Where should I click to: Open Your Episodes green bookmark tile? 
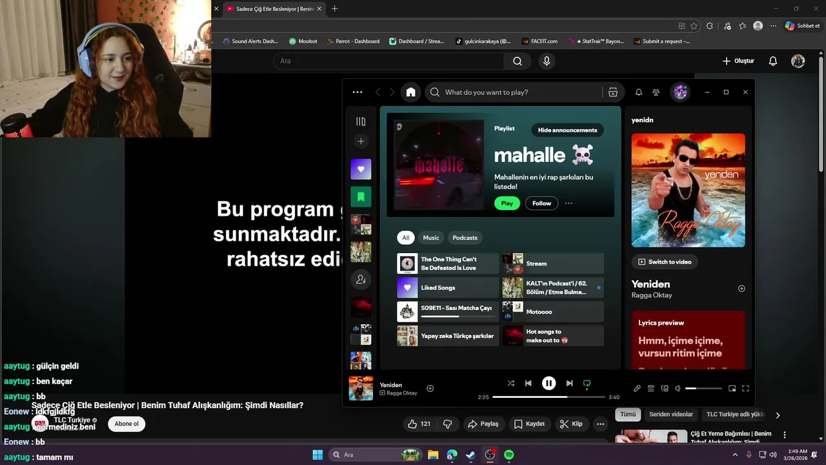(x=361, y=196)
